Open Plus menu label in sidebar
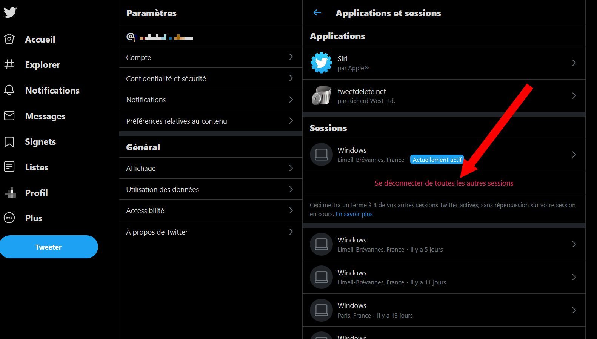 click(34, 218)
